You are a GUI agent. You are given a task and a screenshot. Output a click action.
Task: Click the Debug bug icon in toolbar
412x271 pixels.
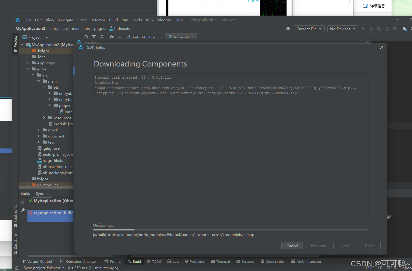click(371, 29)
